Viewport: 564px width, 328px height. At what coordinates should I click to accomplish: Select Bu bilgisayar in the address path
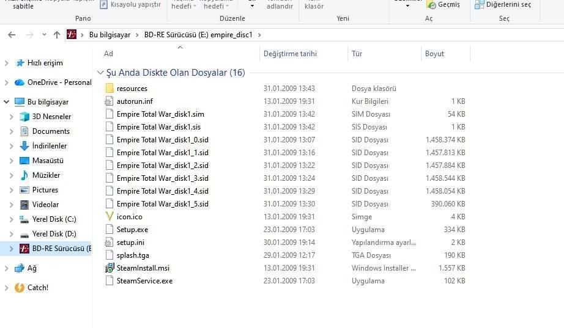[x=109, y=35]
